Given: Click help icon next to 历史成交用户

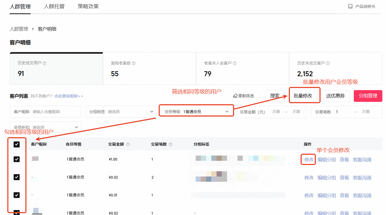Looking at the screenshot, I should (44, 63).
